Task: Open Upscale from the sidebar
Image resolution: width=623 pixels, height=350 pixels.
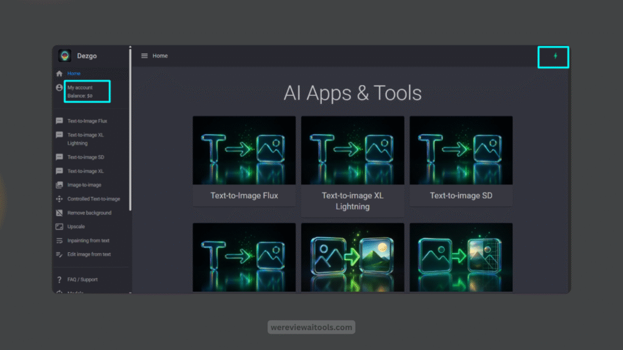Action: (x=76, y=227)
